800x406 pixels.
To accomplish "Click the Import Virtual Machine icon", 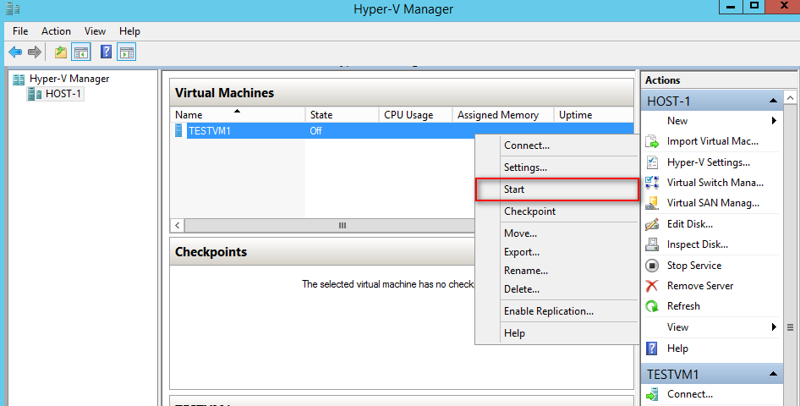I will tap(652, 141).
